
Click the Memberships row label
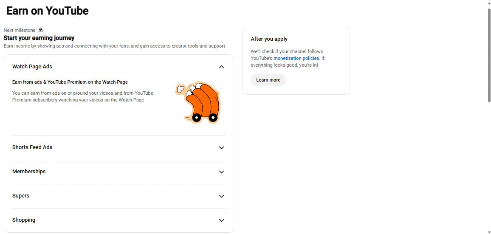pyautogui.click(x=29, y=171)
